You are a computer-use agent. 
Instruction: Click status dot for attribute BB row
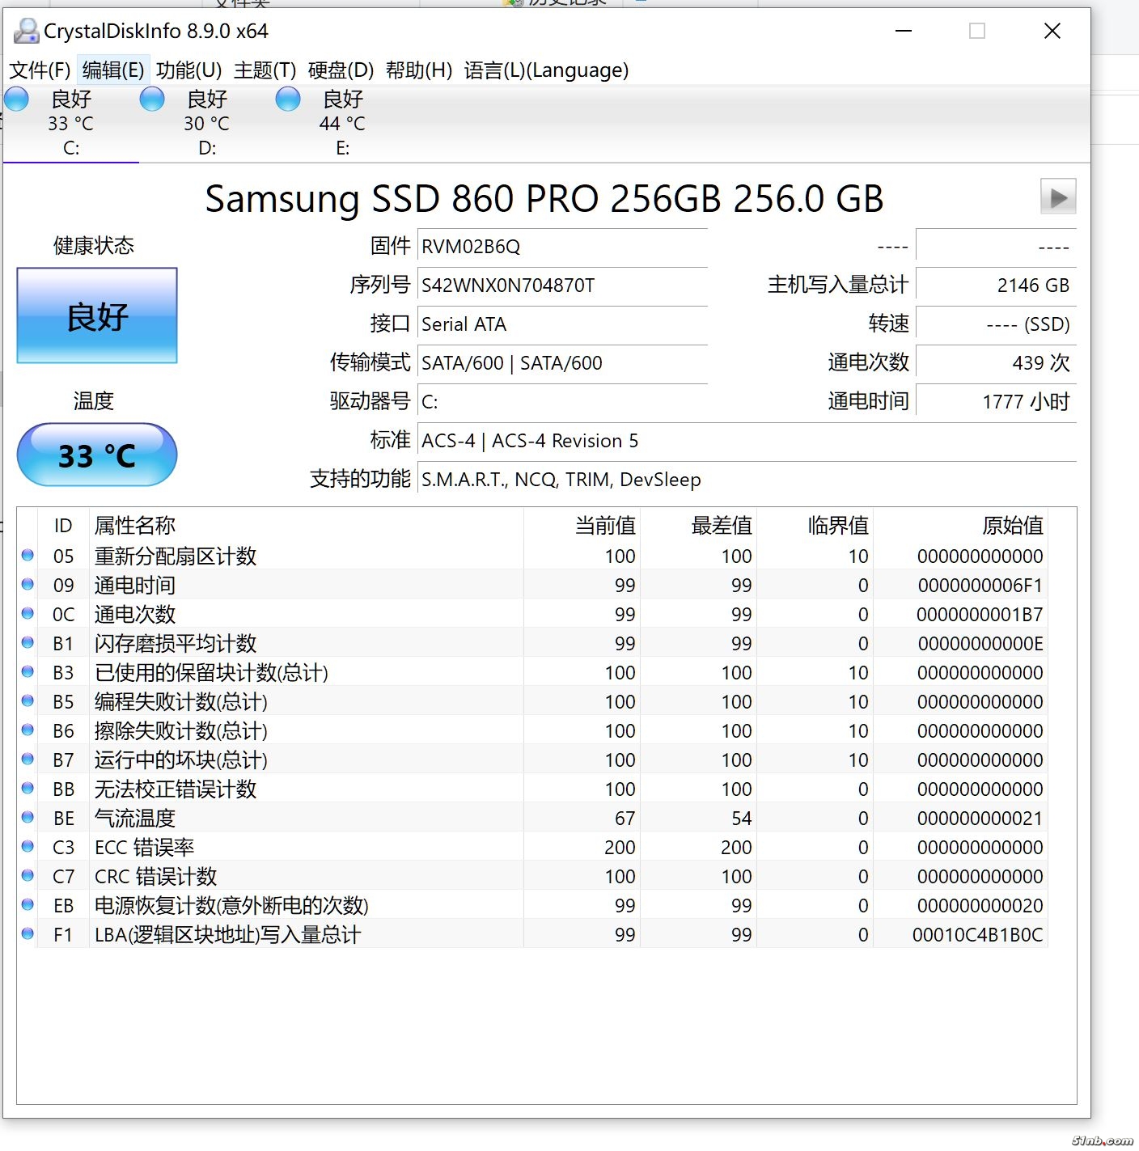28,788
